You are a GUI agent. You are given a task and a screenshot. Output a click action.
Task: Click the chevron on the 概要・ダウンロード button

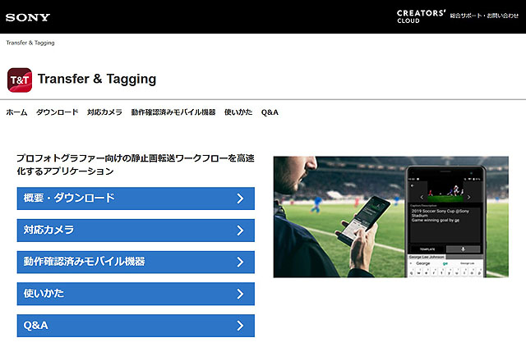point(239,199)
